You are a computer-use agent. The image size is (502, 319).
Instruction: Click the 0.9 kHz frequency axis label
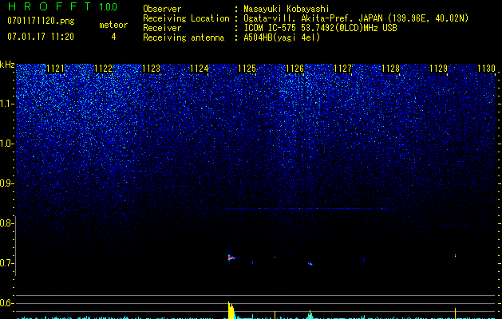click(x=6, y=183)
